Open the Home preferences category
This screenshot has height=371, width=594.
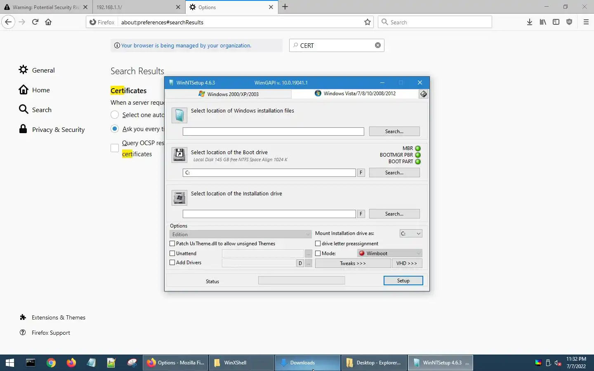[34, 90]
